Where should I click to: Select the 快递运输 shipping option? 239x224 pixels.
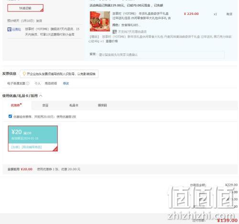coord(25,8)
